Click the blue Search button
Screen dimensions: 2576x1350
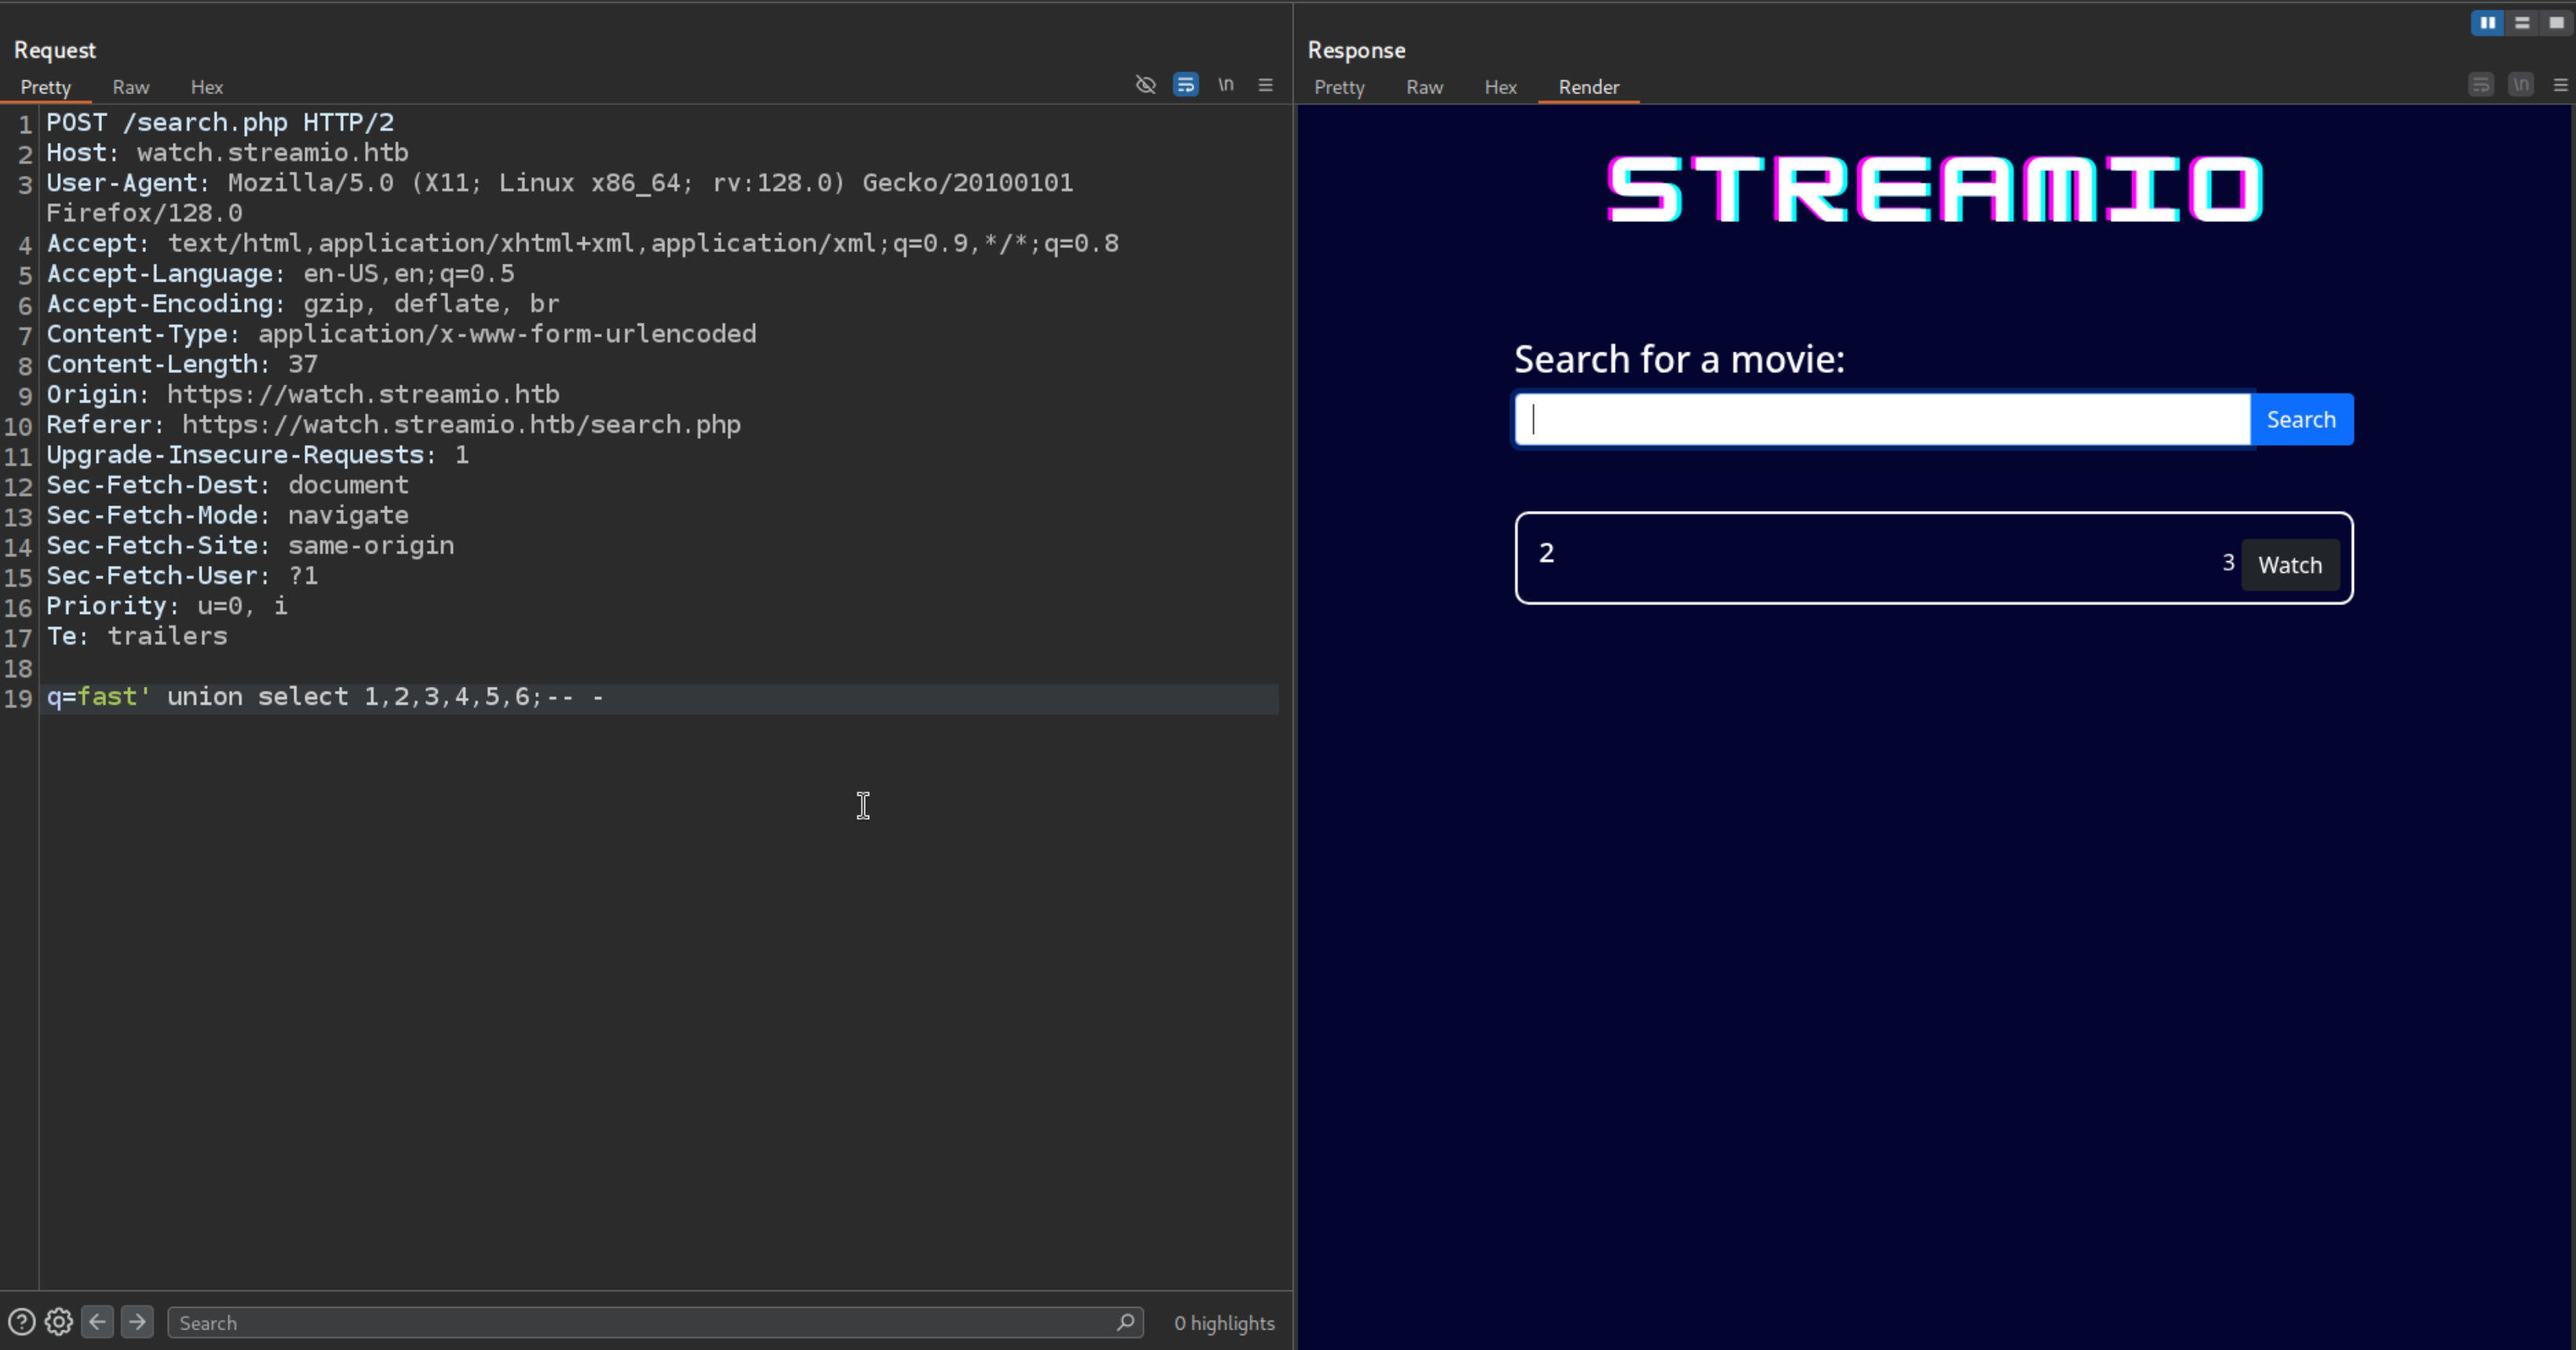[2301, 419]
